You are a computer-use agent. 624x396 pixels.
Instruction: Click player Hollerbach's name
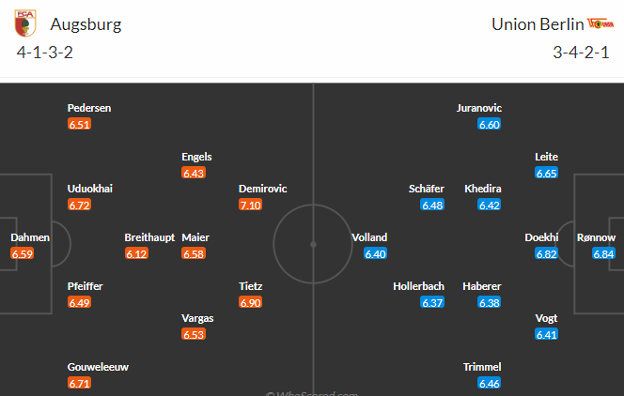[418, 286]
